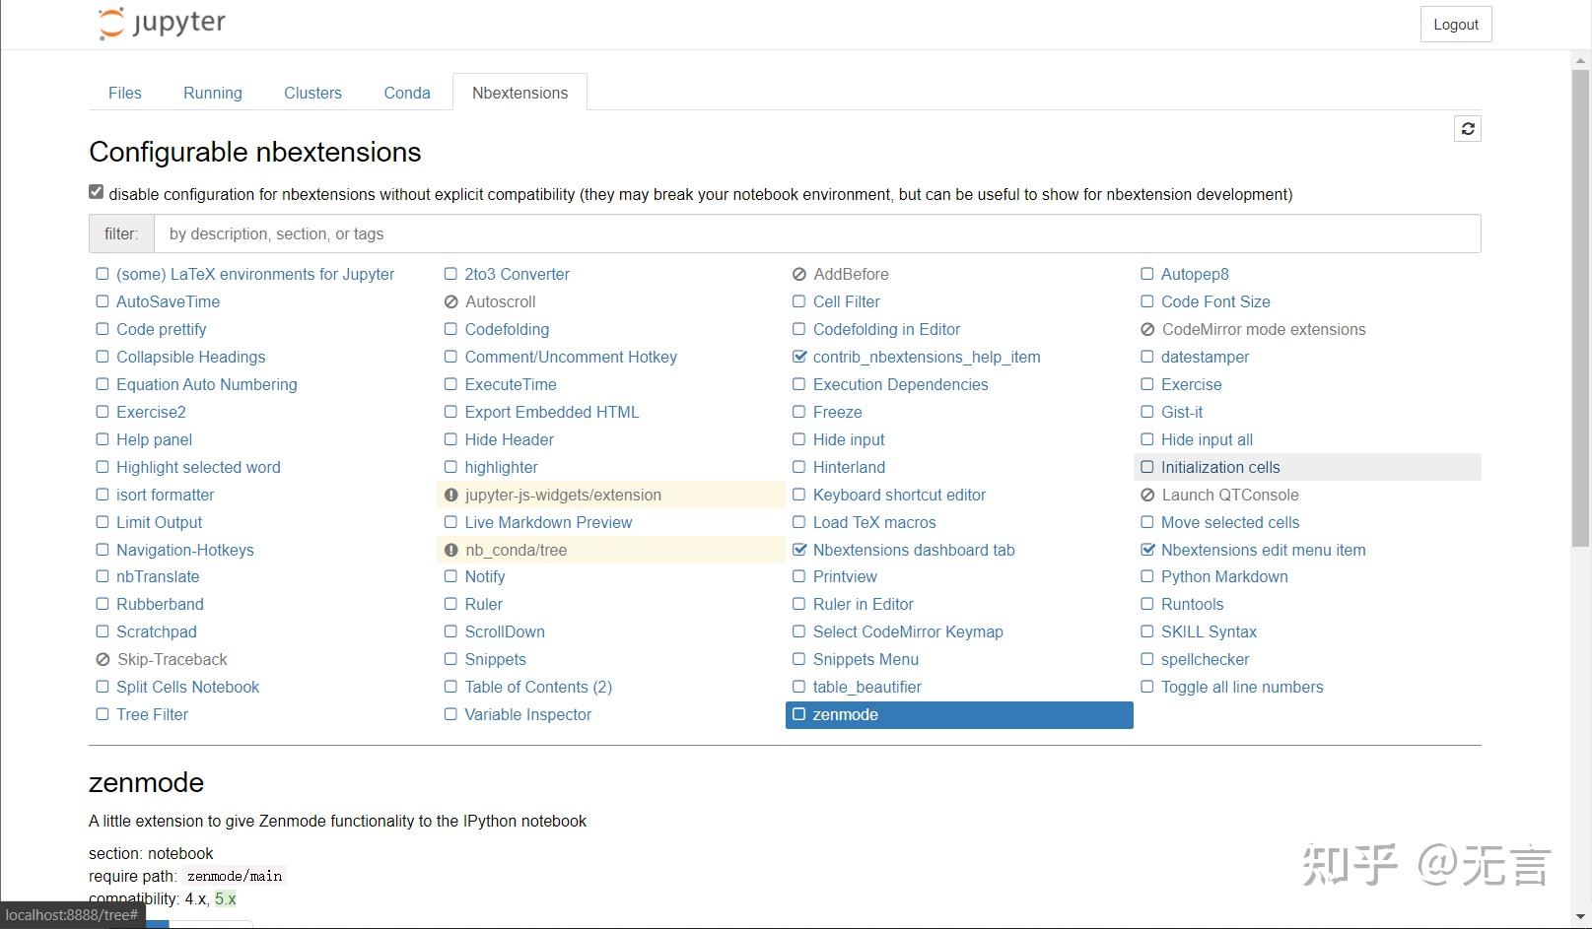Screen dimensions: 1592x929
Task: Uncheck the disable configuration compatibility checkbox
Action: [x=96, y=192]
